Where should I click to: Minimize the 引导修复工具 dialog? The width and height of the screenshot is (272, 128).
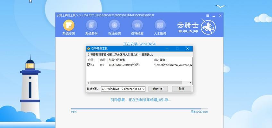coord(167,49)
